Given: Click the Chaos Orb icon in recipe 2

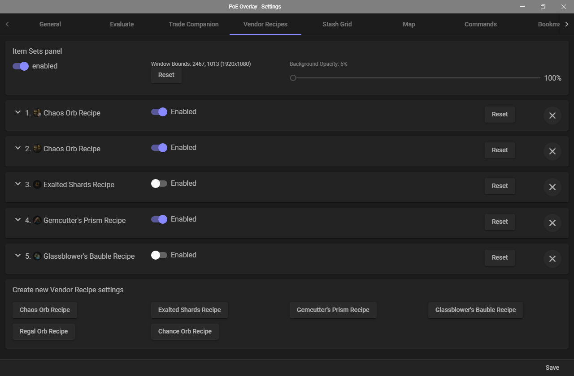Looking at the screenshot, I should tap(37, 149).
